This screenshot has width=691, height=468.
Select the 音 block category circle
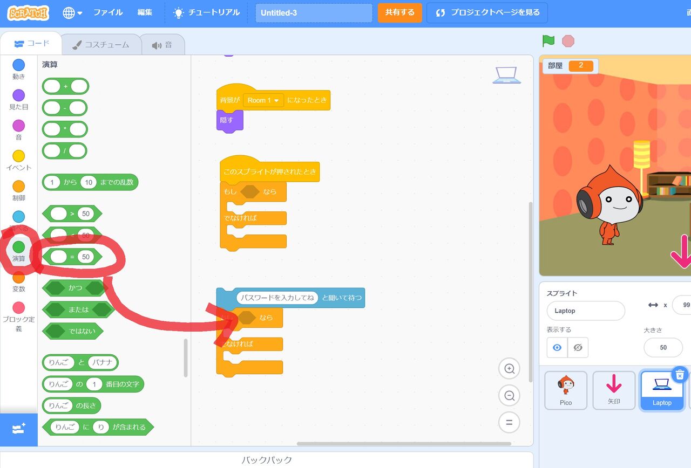click(19, 126)
